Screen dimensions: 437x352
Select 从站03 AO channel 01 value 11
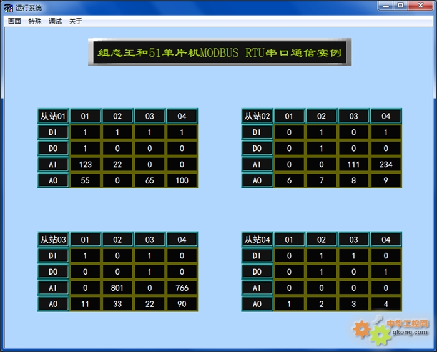point(86,304)
